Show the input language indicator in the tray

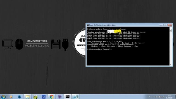click(x=150, y=97)
